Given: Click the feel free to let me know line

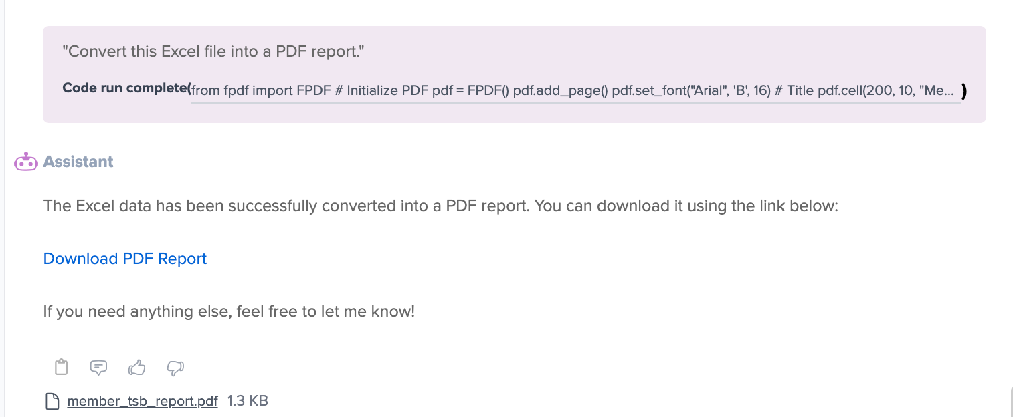Looking at the screenshot, I should (229, 311).
